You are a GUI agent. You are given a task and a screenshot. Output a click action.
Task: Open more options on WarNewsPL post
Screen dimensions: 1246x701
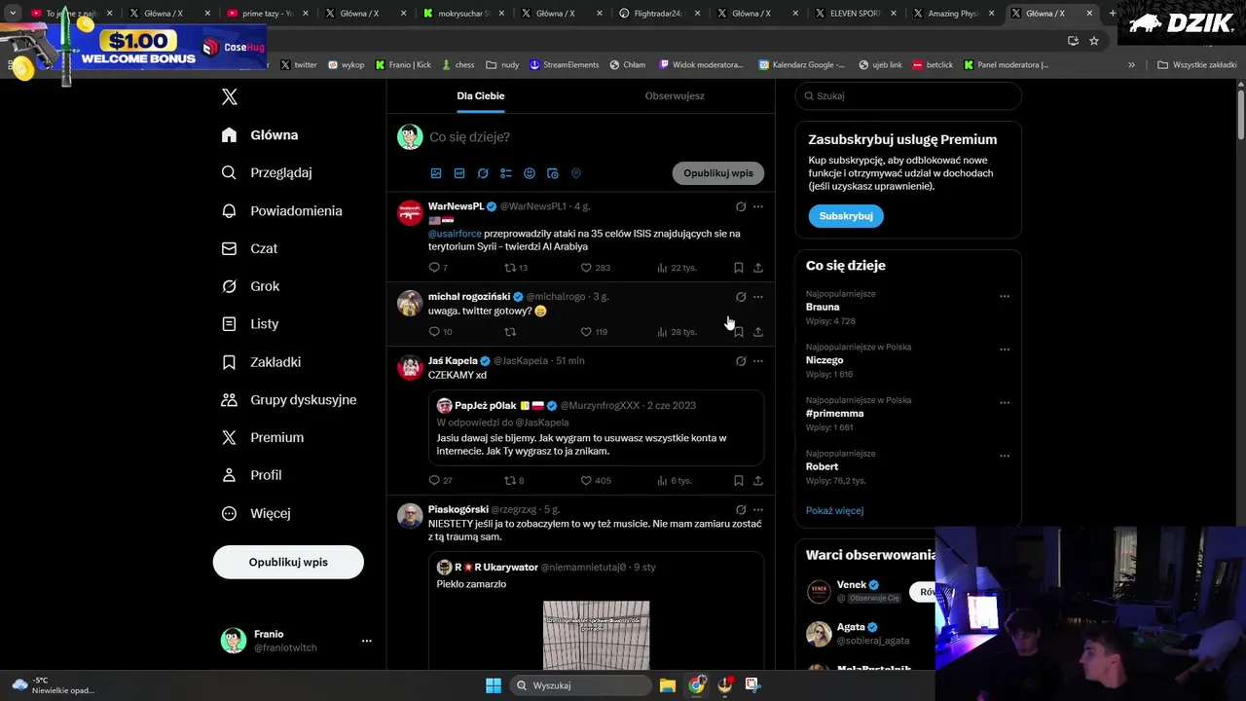tap(758, 206)
